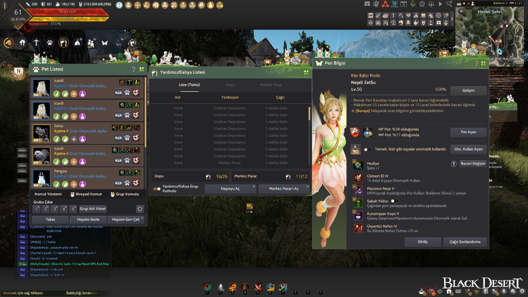Click Pengoo's check-in heart icon
The image size is (528, 297).
[136, 183]
